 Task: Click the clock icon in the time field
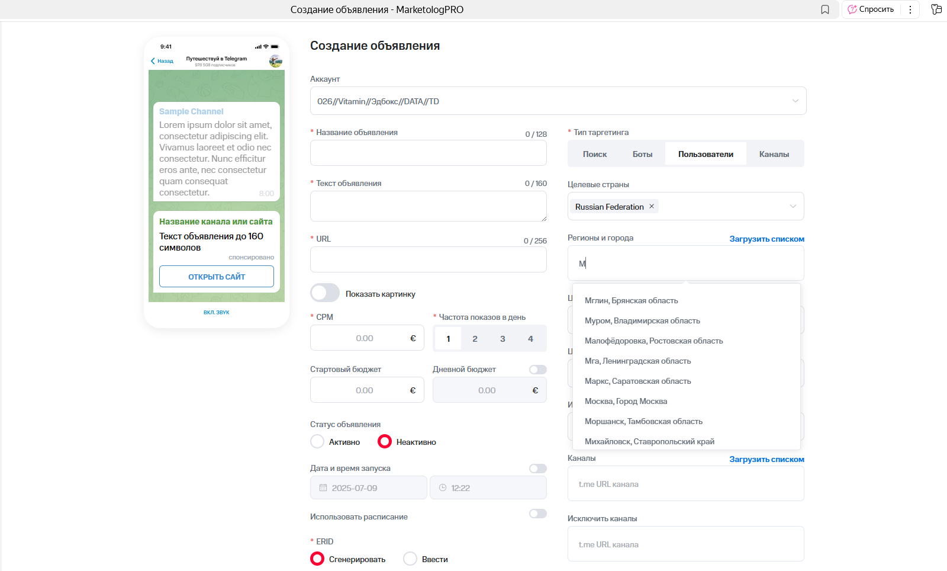[x=443, y=488]
